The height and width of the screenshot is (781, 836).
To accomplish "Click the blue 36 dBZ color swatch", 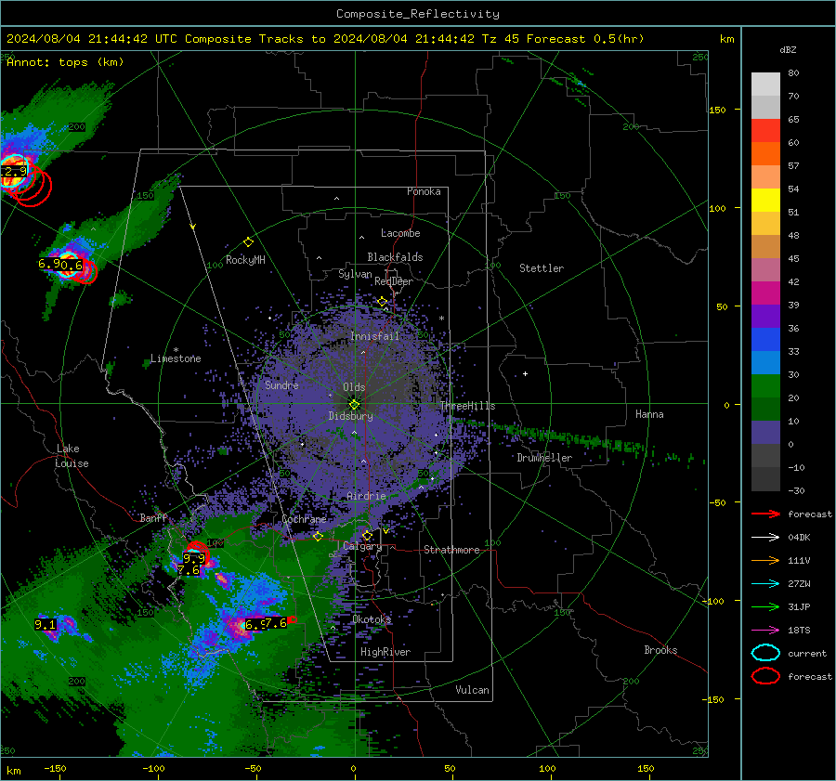I will [765, 340].
